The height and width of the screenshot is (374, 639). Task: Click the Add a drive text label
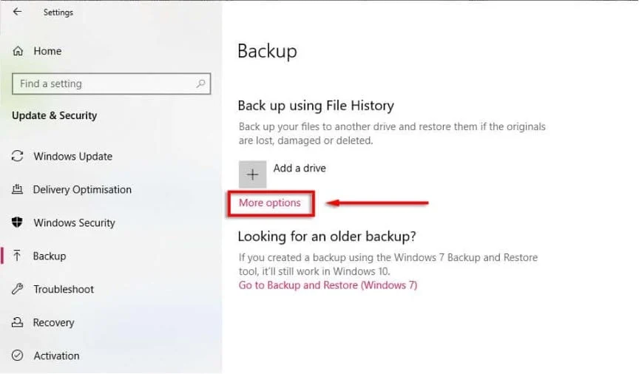(300, 169)
